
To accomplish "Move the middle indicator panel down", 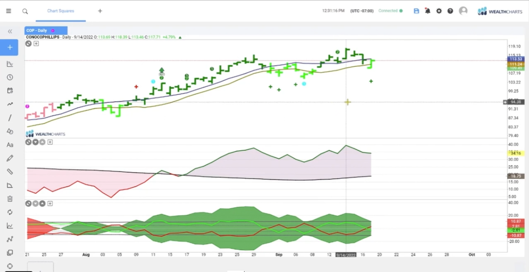I will pyautogui.click(x=35, y=142).
